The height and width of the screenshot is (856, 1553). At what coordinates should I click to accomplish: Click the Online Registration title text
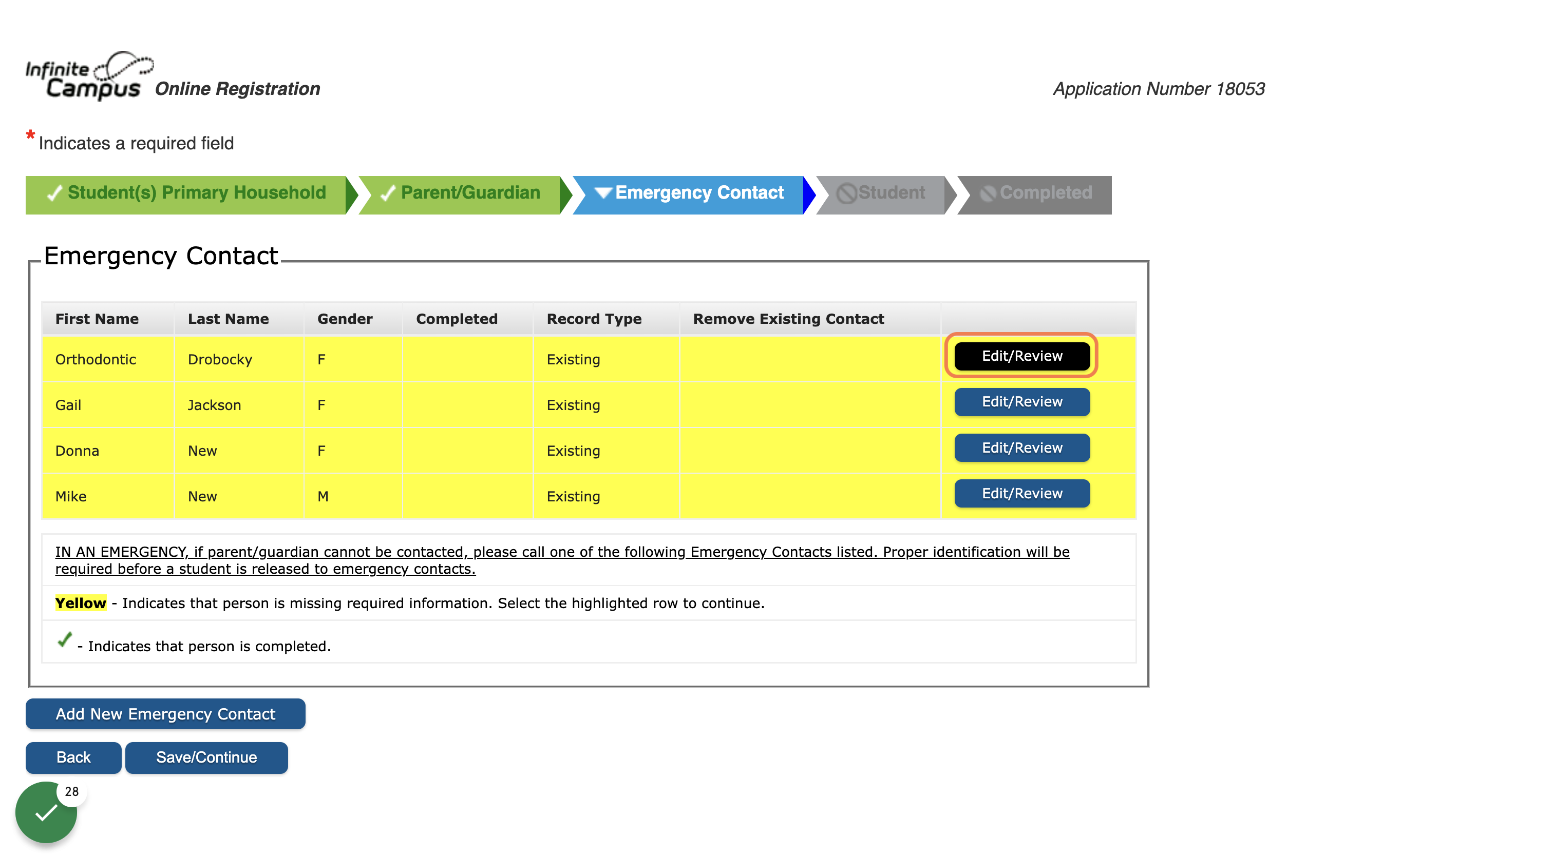[238, 89]
